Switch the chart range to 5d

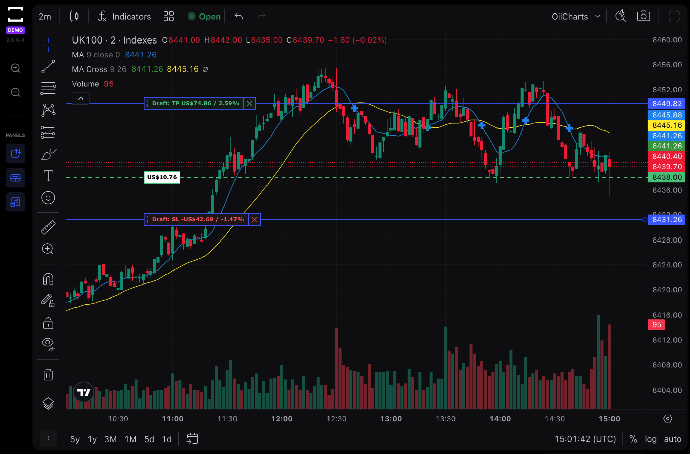[x=149, y=439]
